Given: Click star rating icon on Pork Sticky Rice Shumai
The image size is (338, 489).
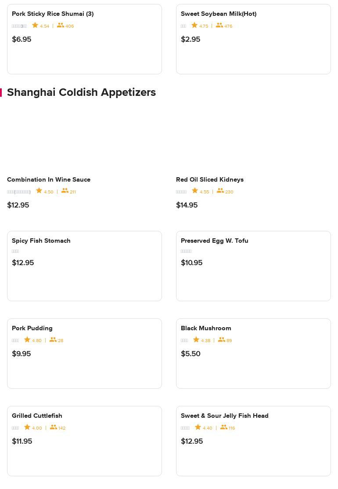Looking at the screenshot, I should tap(35, 25).
